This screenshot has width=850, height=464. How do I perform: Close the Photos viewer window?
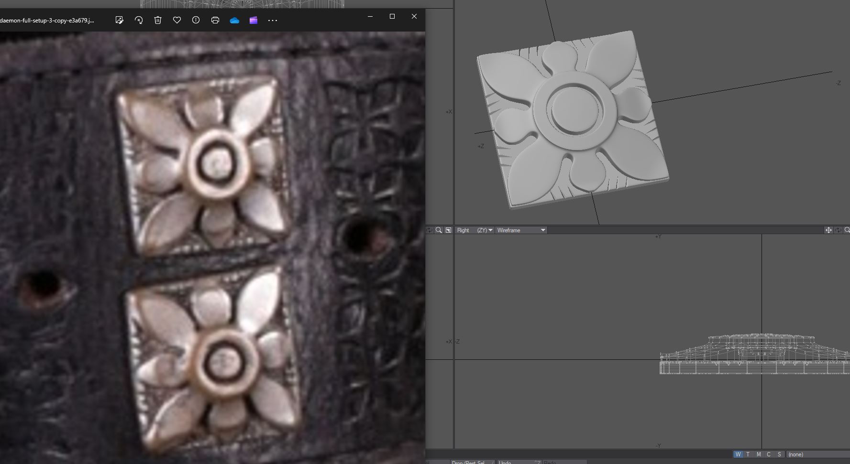[414, 16]
